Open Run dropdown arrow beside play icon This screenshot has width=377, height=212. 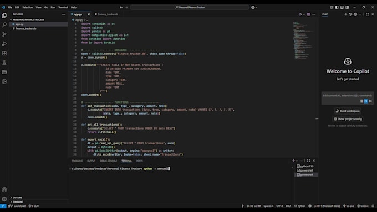304,14
